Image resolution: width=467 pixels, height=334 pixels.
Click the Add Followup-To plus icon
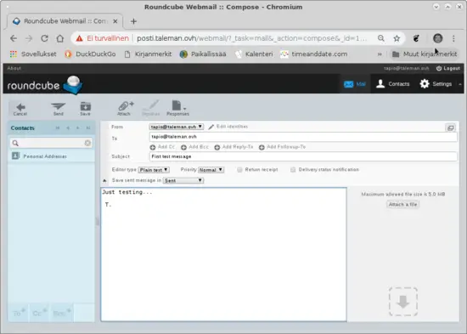click(262, 147)
